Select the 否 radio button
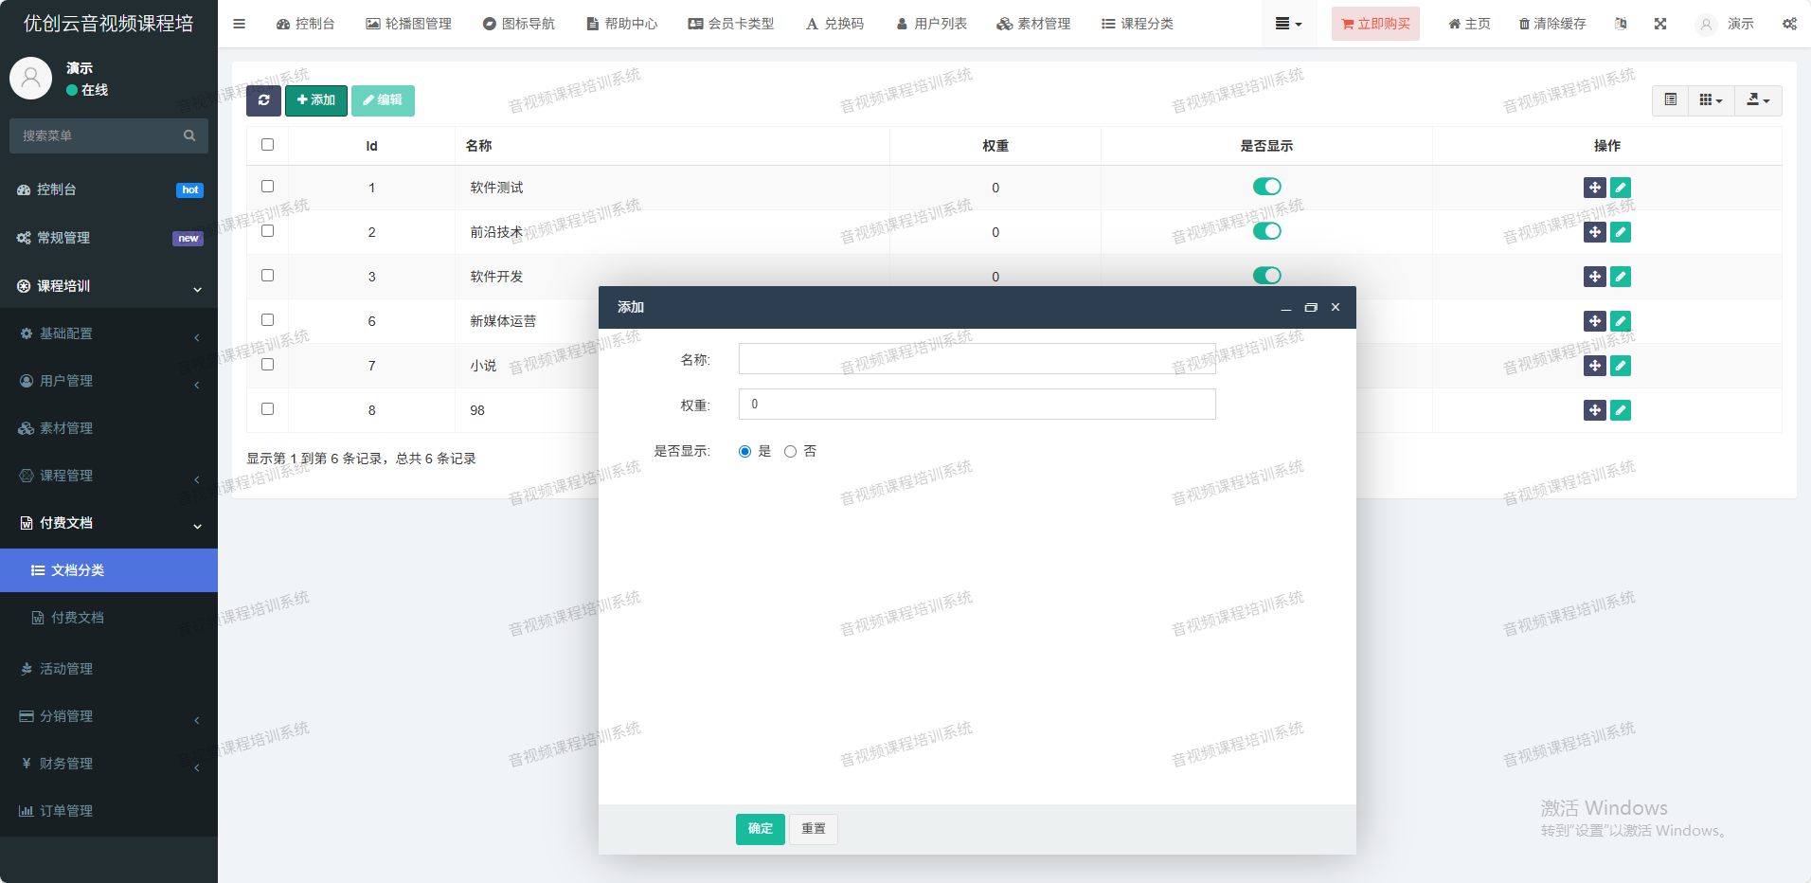Viewport: 1811px width, 883px height. (x=790, y=452)
